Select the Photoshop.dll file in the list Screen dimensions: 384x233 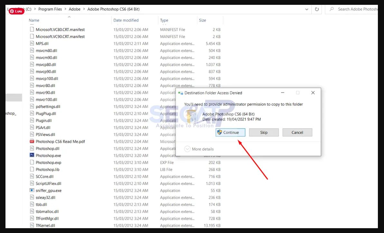pos(48,148)
